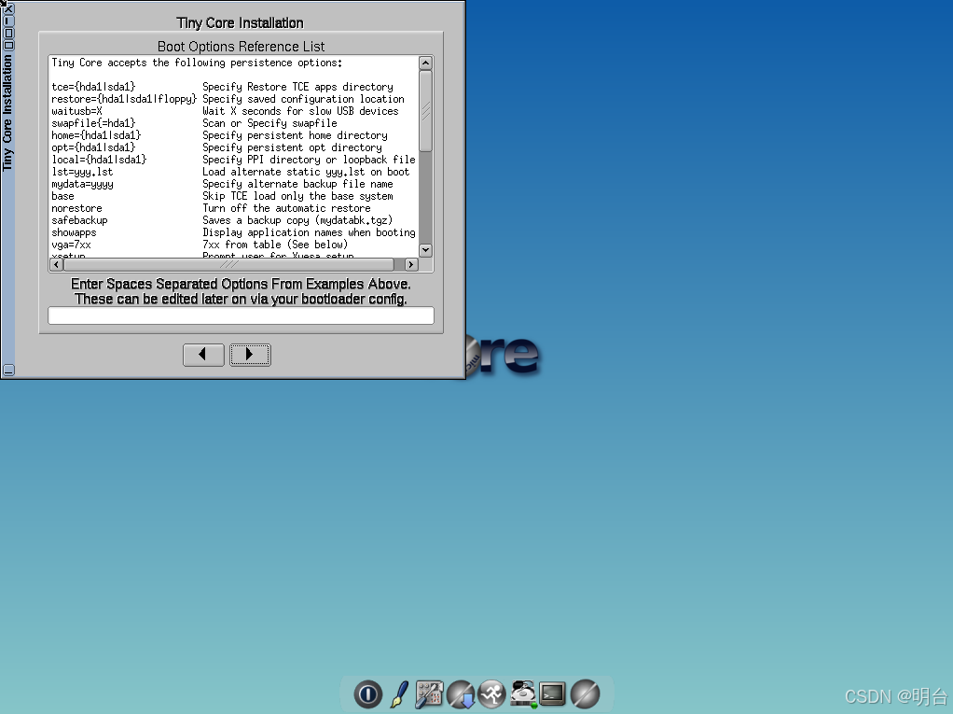This screenshot has width=953, height=714.
Task: Open the Exit power icon in dock
Action: click(x=367, y=693)
